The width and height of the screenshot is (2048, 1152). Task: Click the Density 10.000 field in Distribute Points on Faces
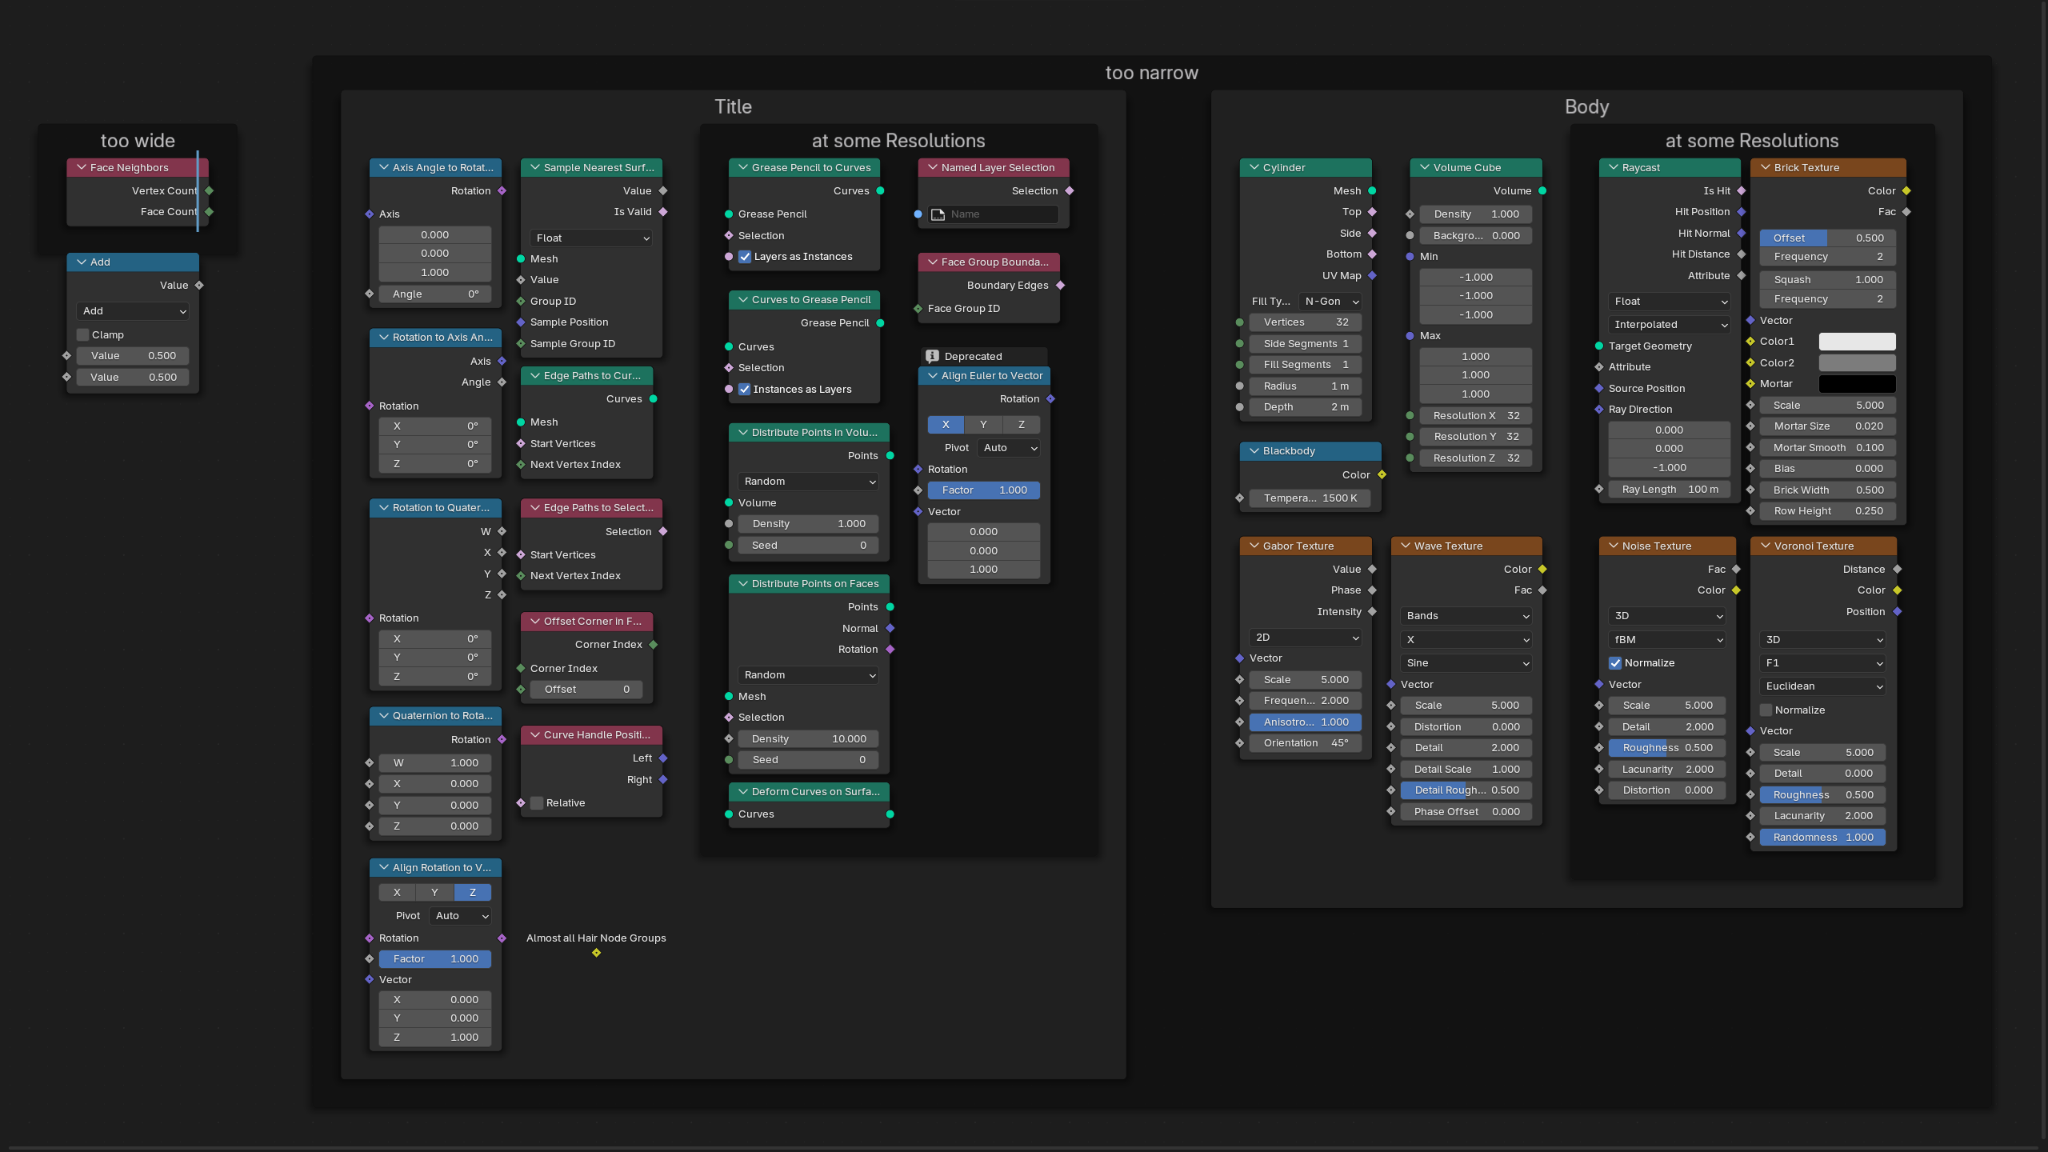pos(809,739)
